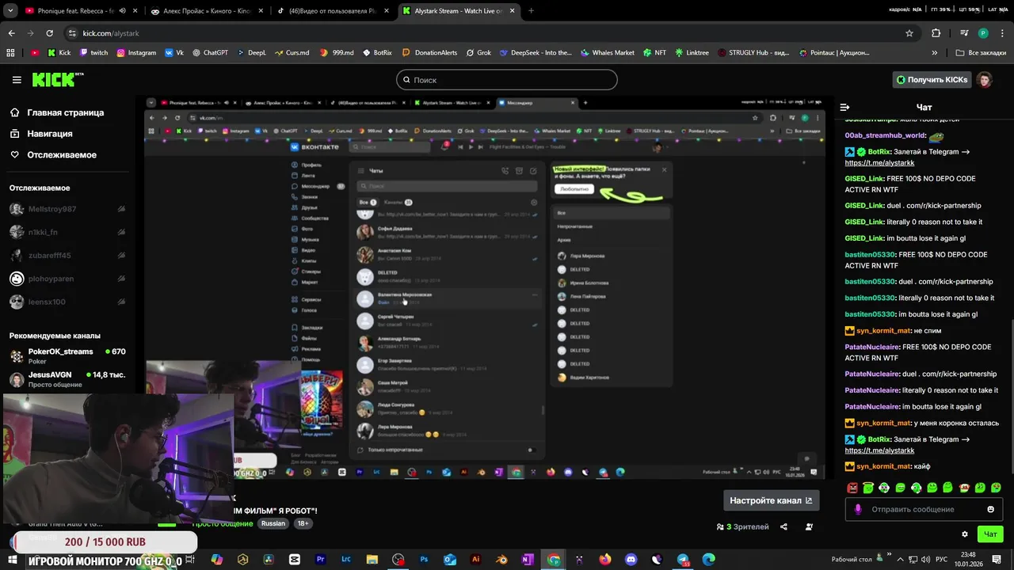Open the apps grid icon in bookmarks bar
1014x570 pixels.
10,53
